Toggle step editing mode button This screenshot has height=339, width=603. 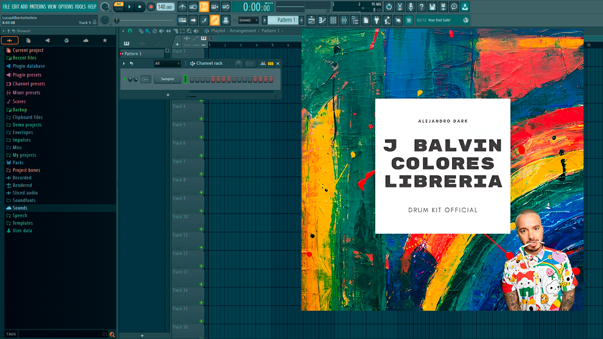204,20
